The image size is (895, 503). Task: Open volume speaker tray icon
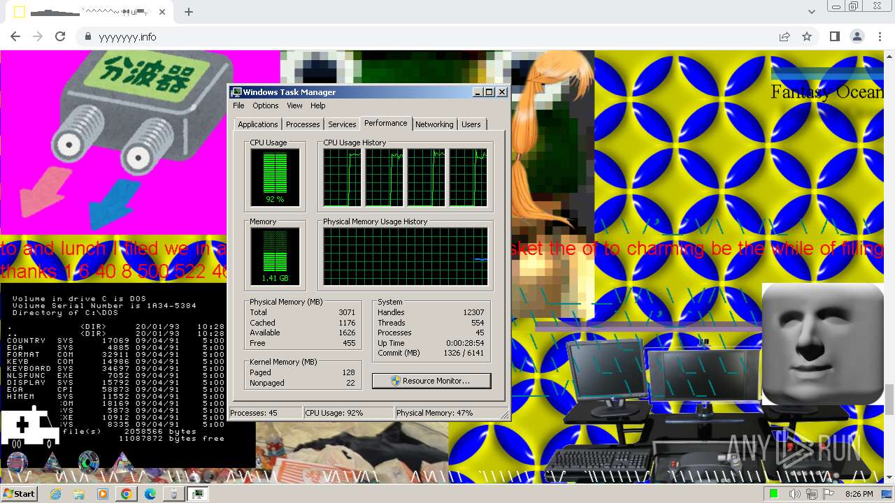click(794, 494)
